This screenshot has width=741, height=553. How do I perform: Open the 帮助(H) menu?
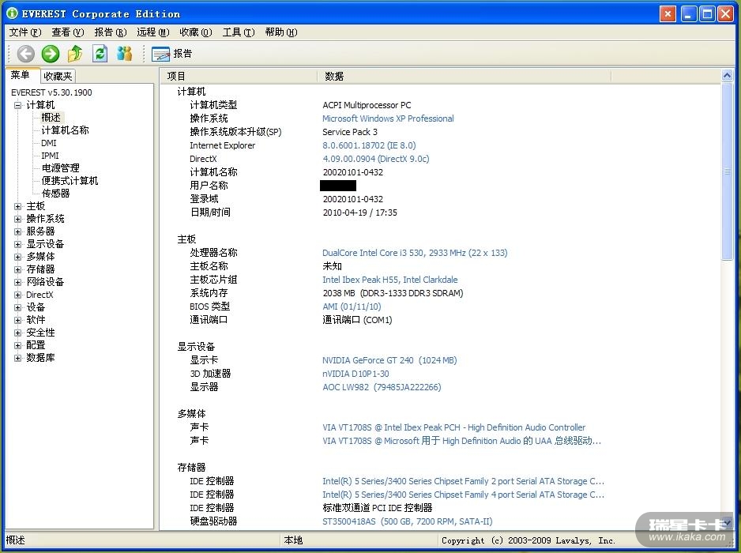[281, 32]
